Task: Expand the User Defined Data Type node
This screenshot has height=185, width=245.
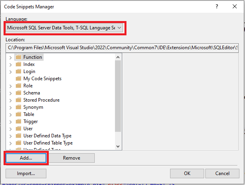Action: 10,136
